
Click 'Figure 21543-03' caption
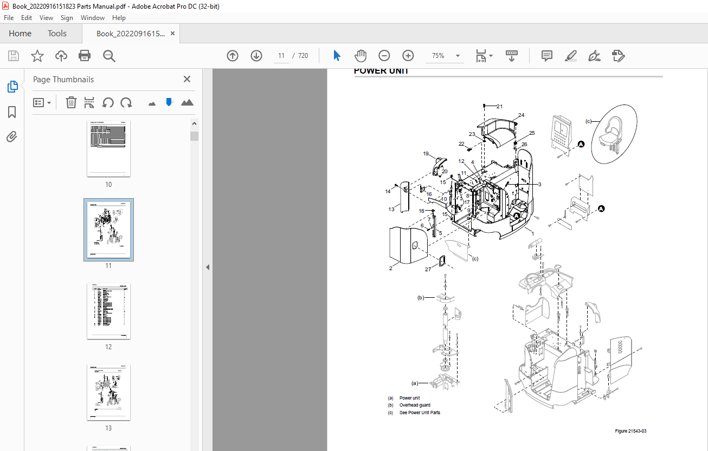pyautogui.click(x=631, y=431)
